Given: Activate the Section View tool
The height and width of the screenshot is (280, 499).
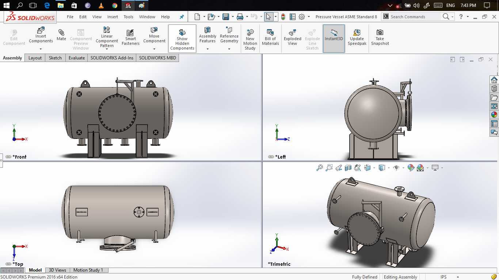Looking at the screenshot, I should pos(348,168).
